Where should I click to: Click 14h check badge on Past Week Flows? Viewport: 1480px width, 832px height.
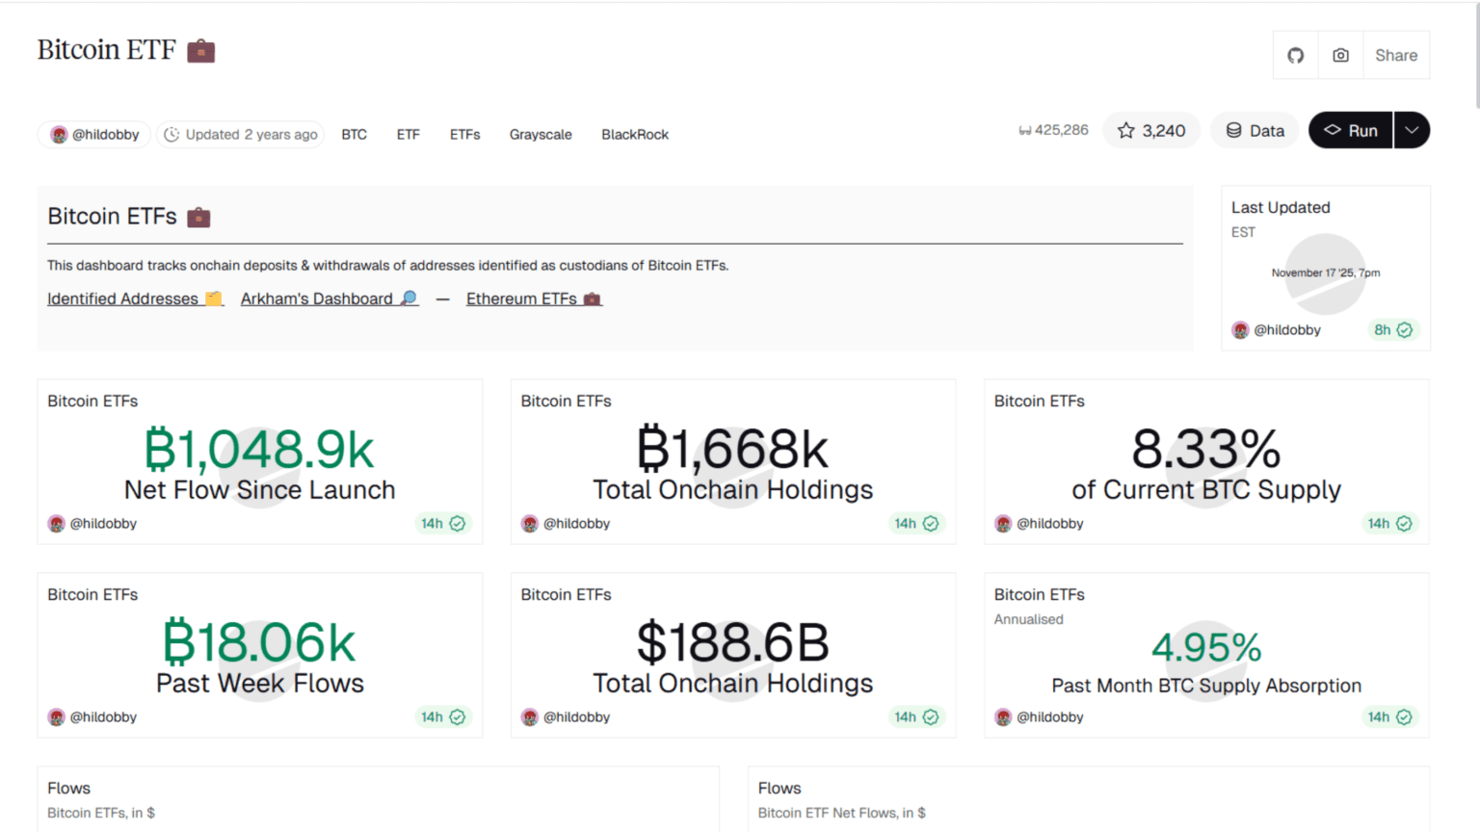coord(443,717)
